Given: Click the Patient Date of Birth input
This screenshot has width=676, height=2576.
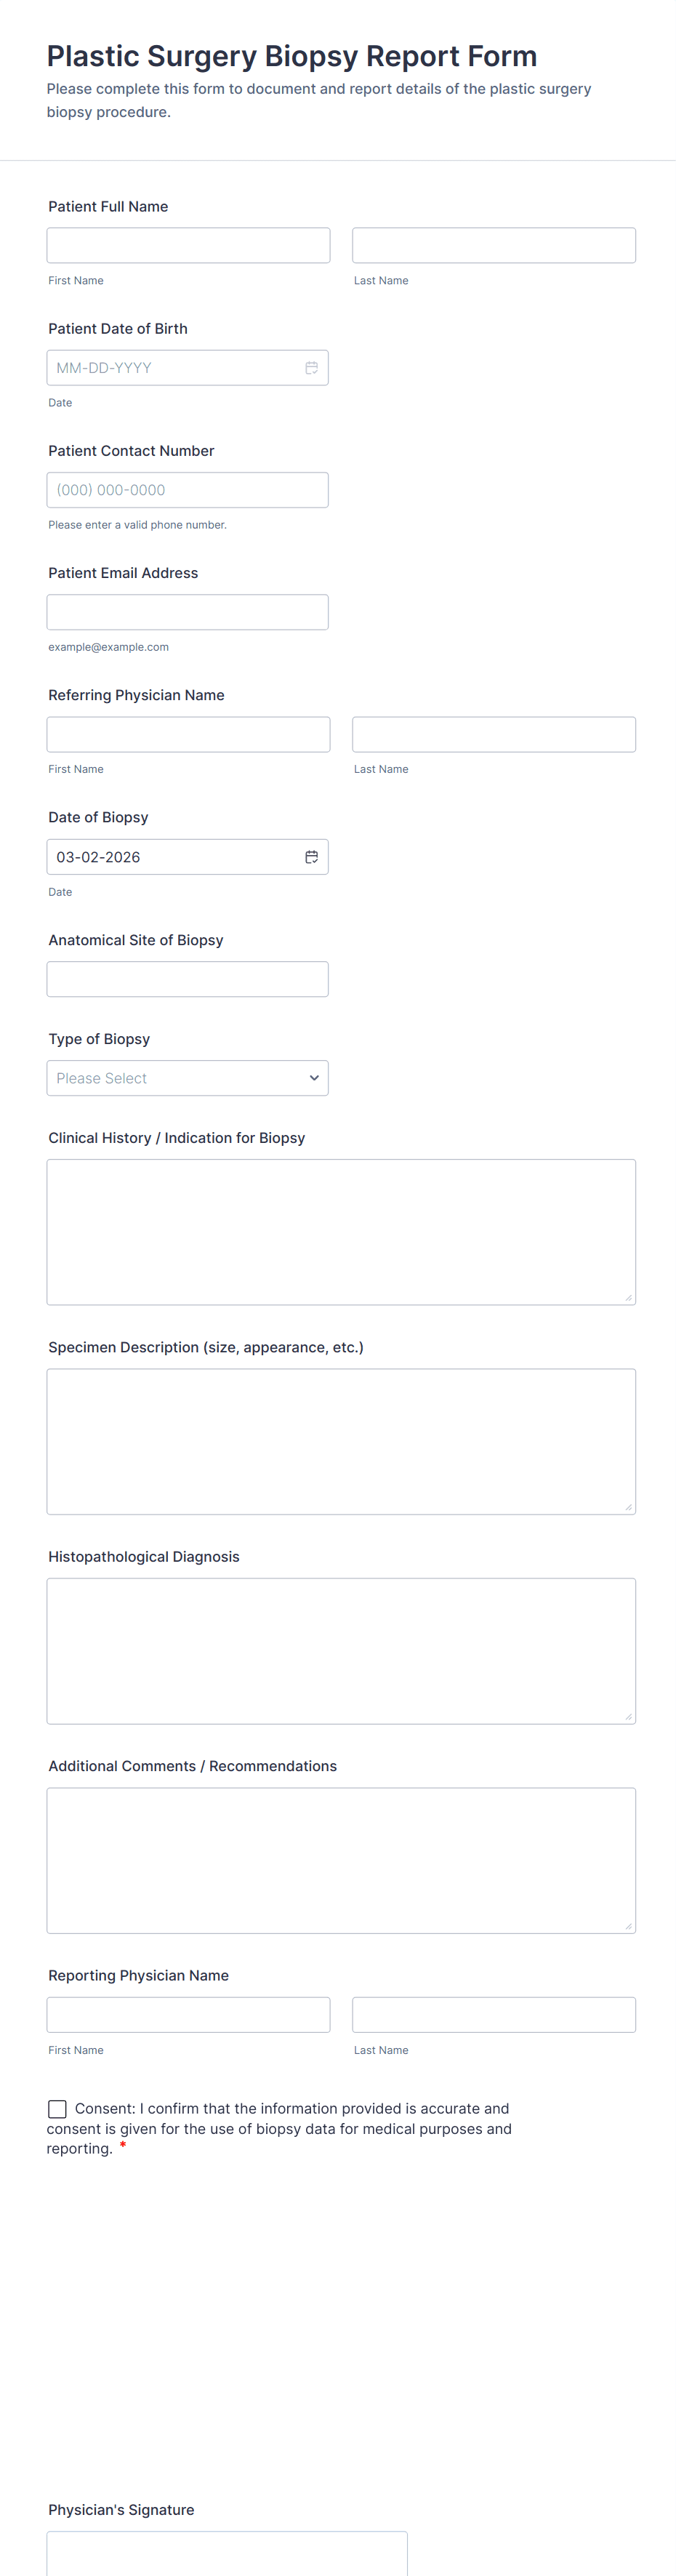Looking at the screenshot, I should [x=170, y=368].
